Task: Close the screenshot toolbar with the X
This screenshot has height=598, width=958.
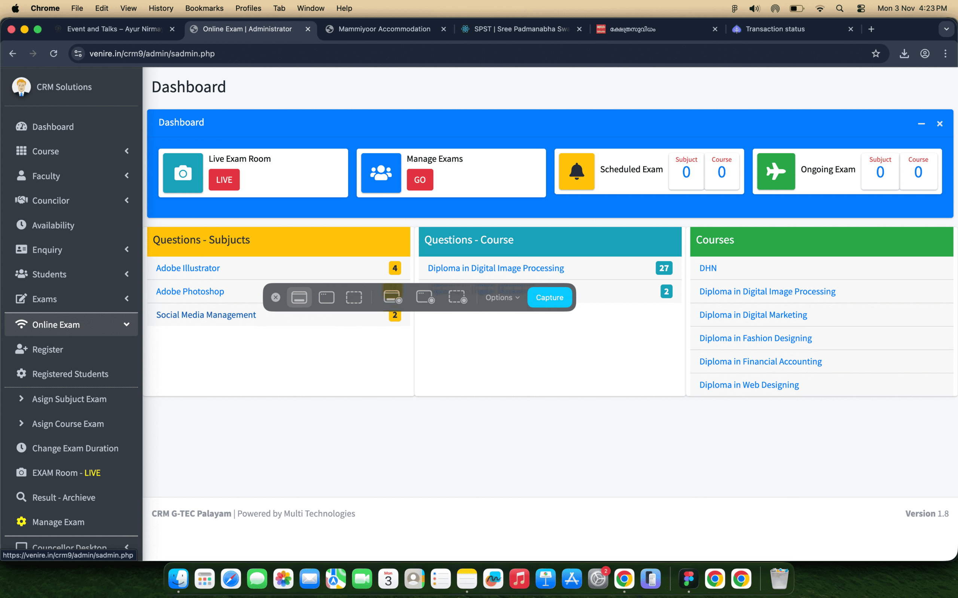Action: click(x=275, y=298)
